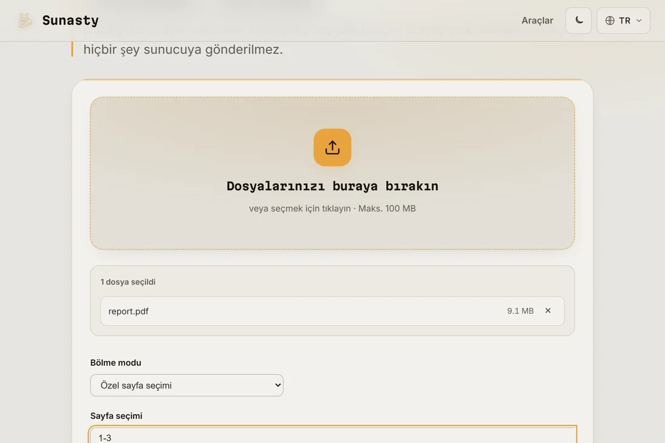Image resolution: width=665 pixels, height=443 pixels.
Task: Open the Bölme modu dropdown
Action: click(187, 385)
